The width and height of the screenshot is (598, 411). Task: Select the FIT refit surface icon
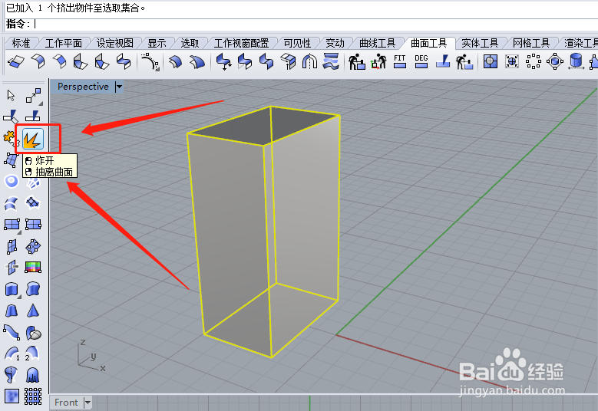coord(400,61)
